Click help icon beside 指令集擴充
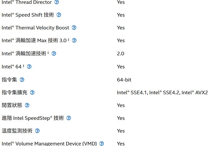 tap(32, 92)
